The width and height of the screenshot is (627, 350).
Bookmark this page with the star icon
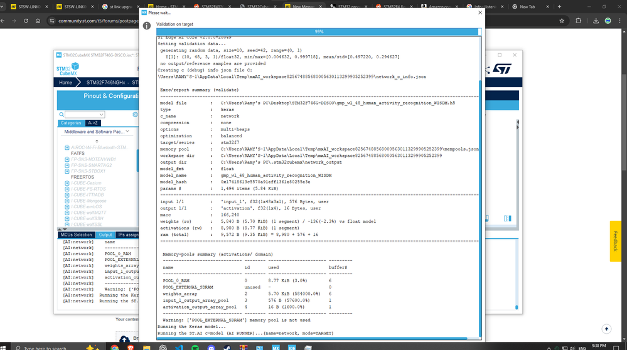(x=562, y=21)
